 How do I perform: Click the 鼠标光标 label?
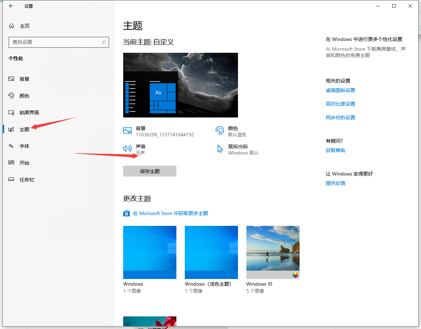coord(238,146)
